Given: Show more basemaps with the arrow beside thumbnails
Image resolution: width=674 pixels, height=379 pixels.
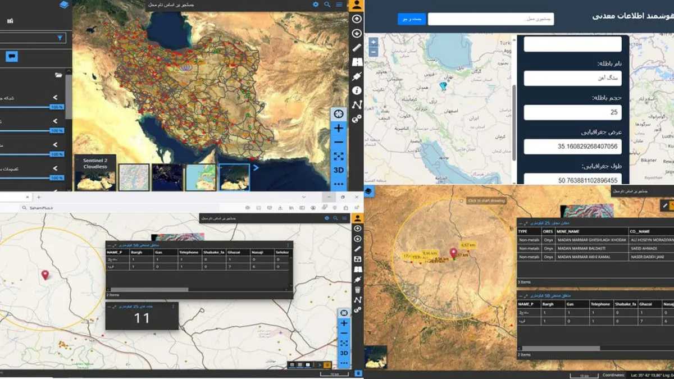Looking at the screenshot, I should [x=256, y=167].
